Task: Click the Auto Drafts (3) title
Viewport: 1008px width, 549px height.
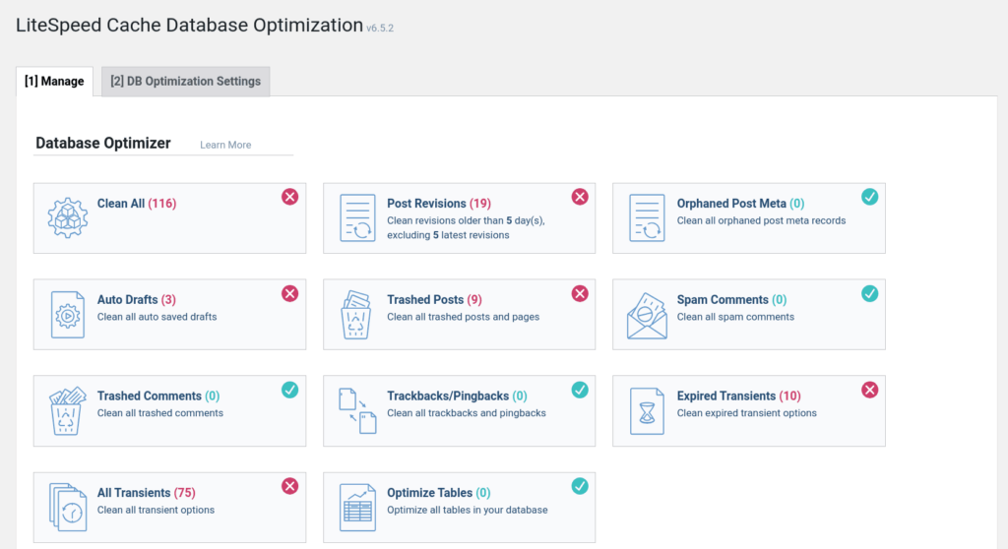Action: (x=136, y=299)
